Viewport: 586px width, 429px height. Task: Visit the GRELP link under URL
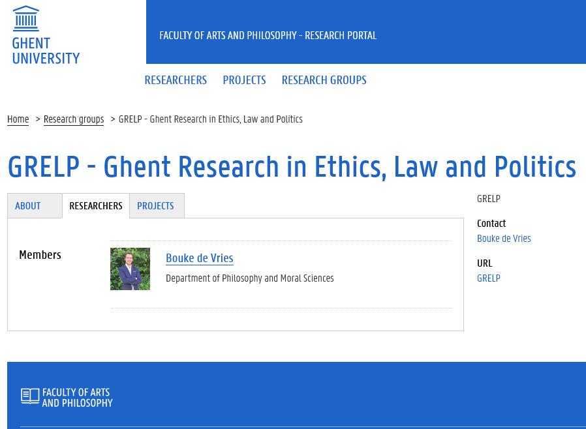coord(489,278)
